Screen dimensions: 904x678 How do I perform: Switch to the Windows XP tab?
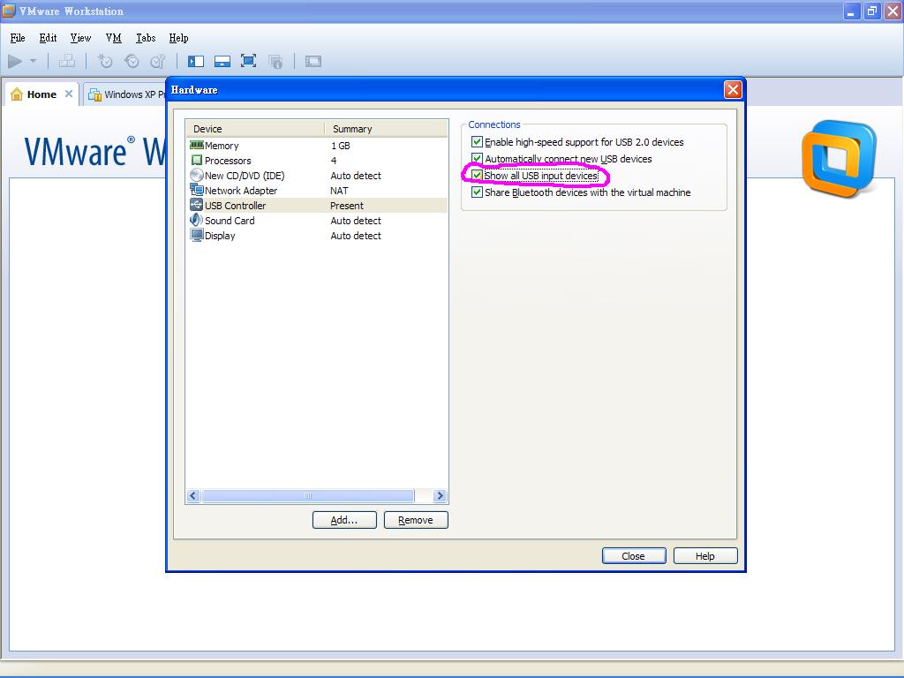[126, 94]
